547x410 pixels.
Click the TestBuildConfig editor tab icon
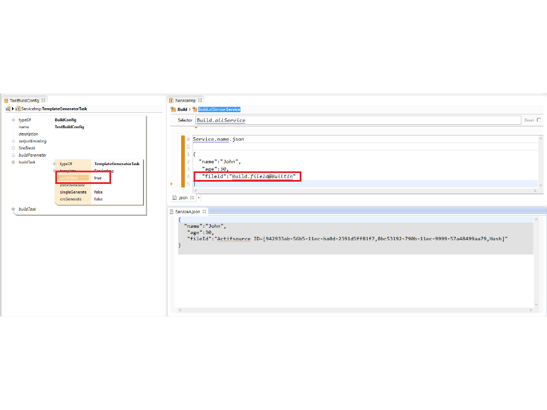click(6, 100)
